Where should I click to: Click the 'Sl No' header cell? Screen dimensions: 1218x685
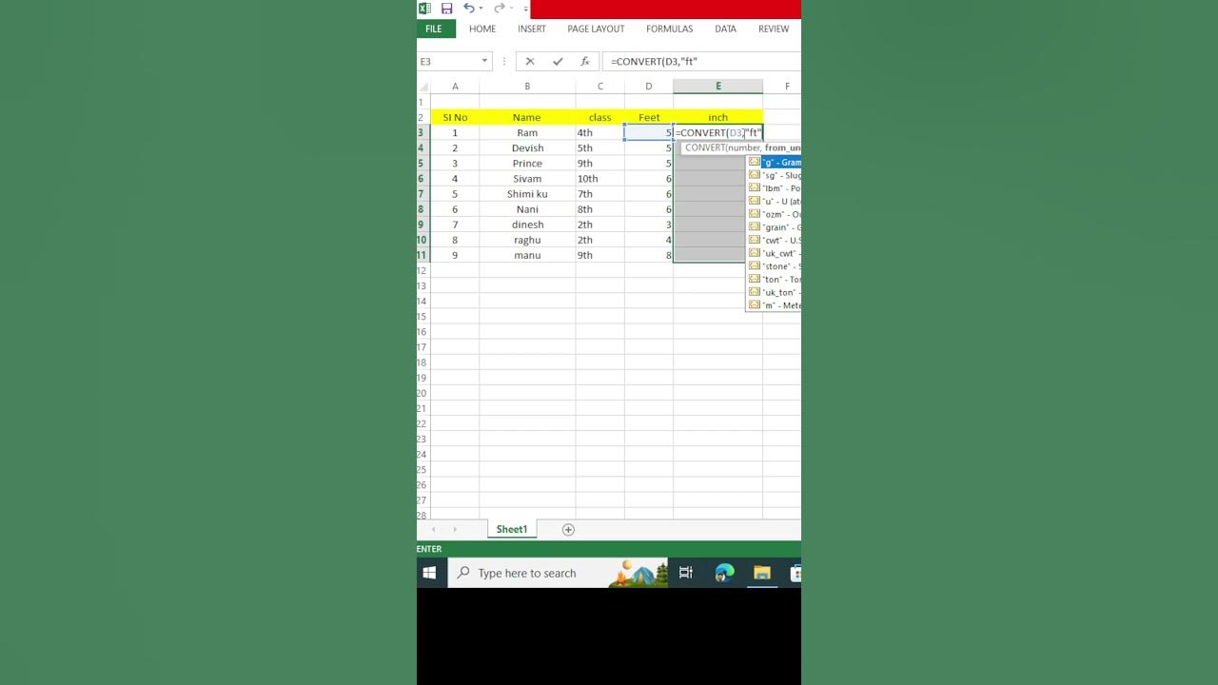point(455,117)
